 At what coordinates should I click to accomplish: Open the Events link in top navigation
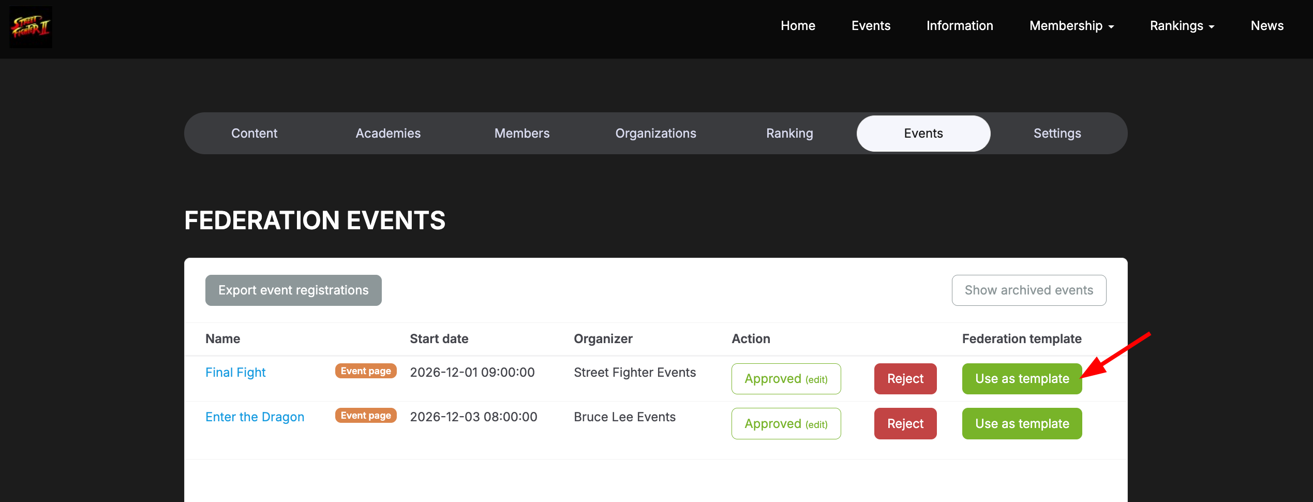click(871, 26)
